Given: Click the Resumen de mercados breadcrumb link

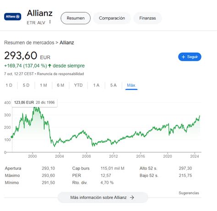Looking at the screenshot, I should click(x=29, y=43).
